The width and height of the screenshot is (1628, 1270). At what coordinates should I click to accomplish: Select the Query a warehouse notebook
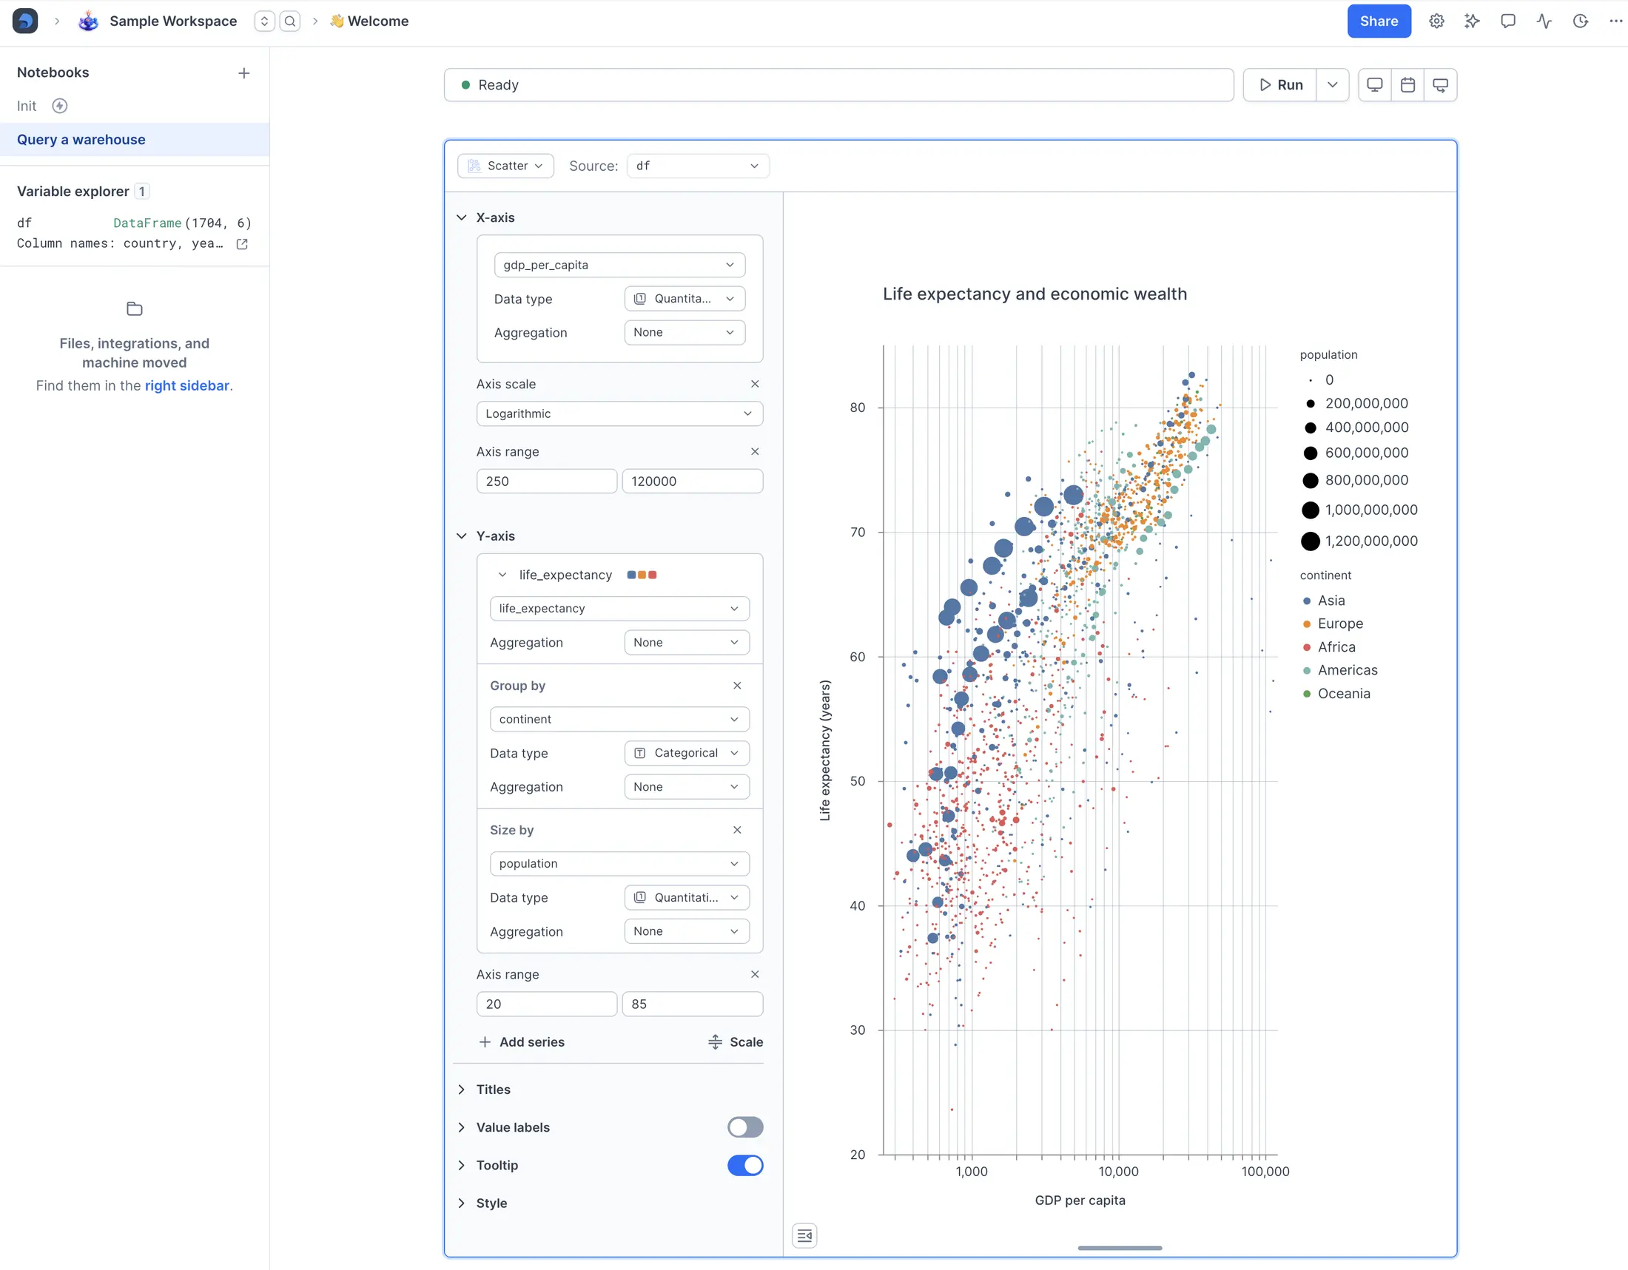(x=134, y=139)
